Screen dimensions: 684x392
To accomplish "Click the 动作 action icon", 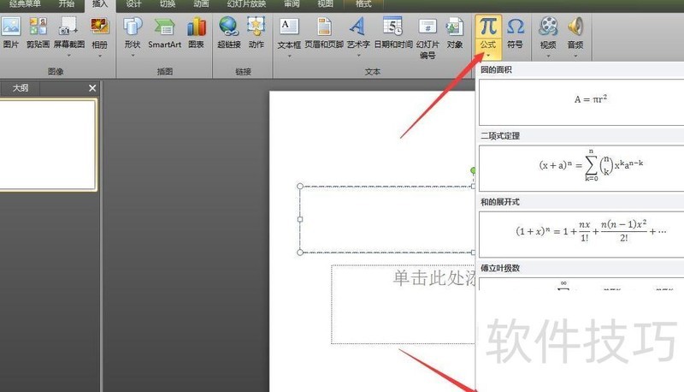I will coord(256,27).
